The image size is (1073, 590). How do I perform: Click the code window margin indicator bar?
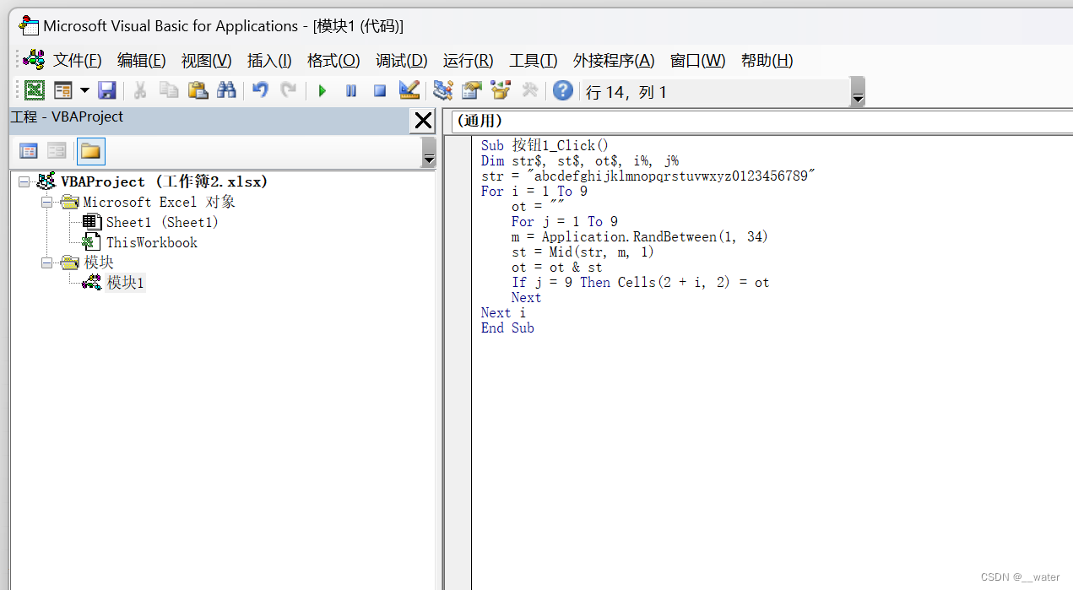458,363
